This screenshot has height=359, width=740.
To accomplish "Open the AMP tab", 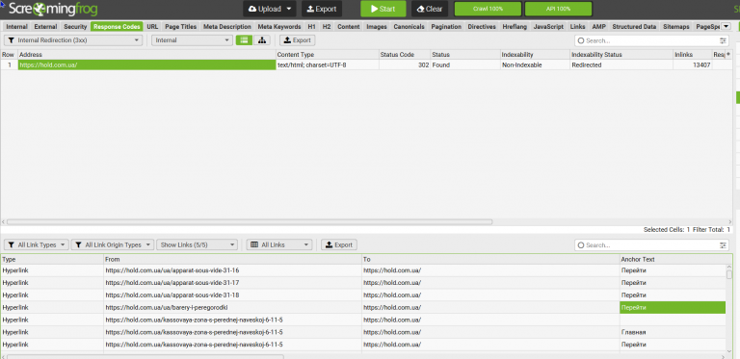I will point(599,27).
